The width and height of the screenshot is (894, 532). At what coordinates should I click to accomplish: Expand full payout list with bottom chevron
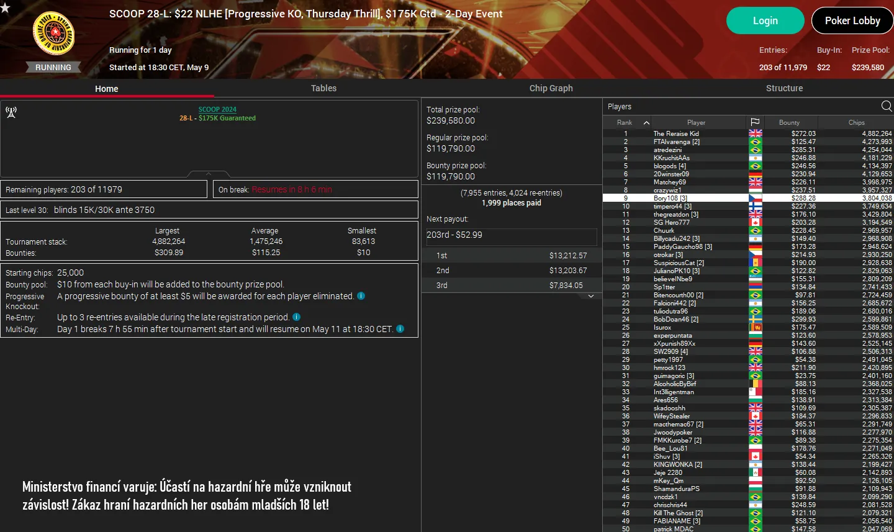click(591, 296)
